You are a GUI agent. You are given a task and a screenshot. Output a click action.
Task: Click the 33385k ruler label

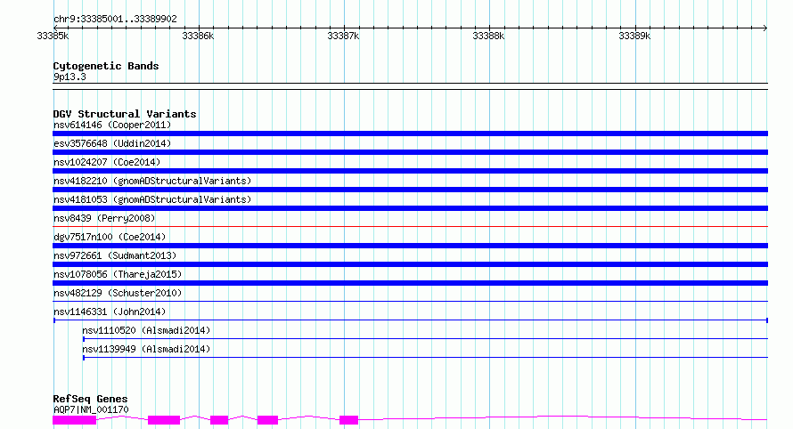pyautogui.click(x=53, y=36)
